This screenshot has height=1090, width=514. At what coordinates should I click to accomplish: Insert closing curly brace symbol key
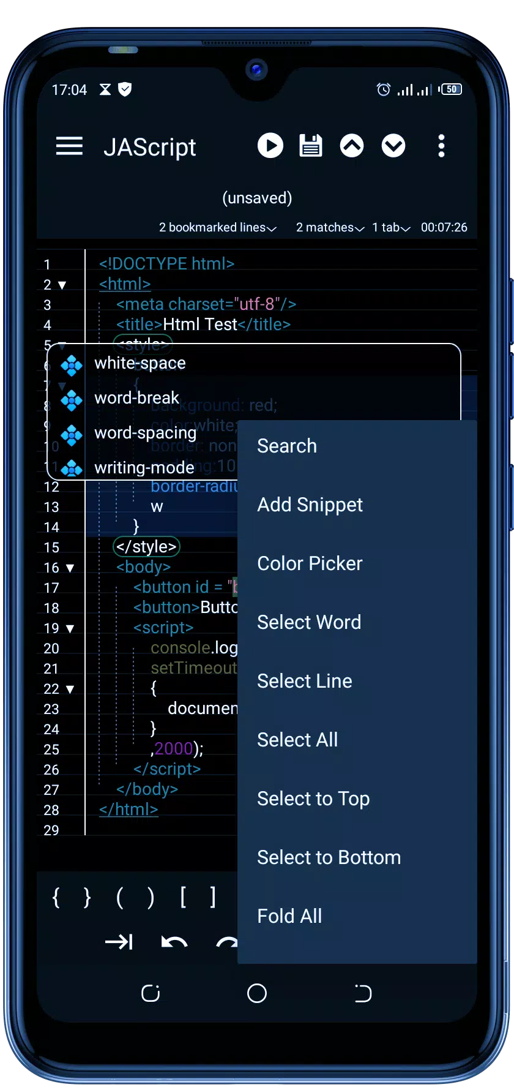tap(88, 898)
